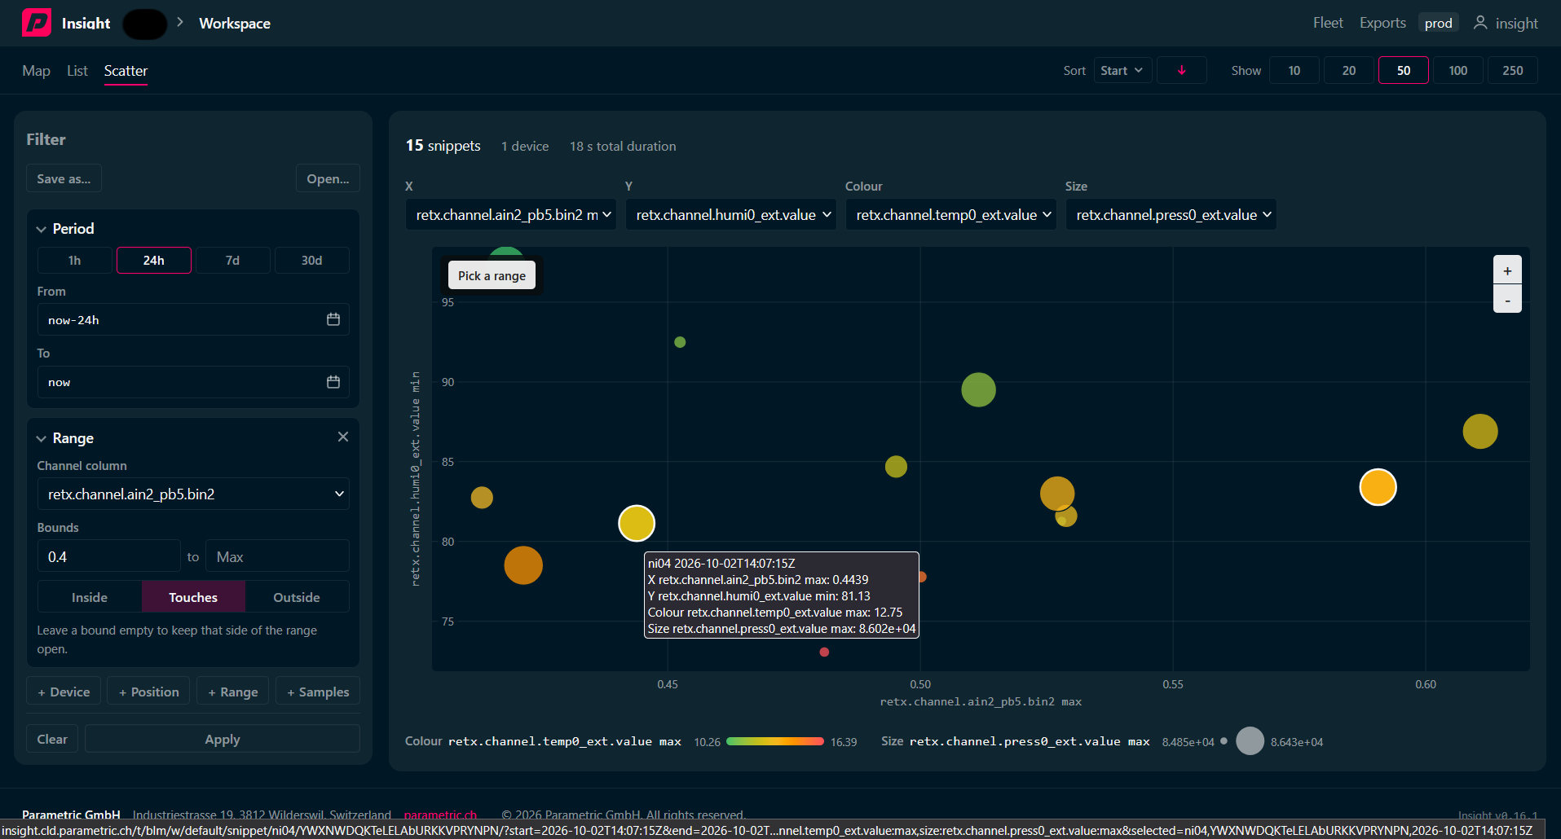Collapse the Period section
The height and width of the screenshot is (839, 1561).
(x=41, y=229)
